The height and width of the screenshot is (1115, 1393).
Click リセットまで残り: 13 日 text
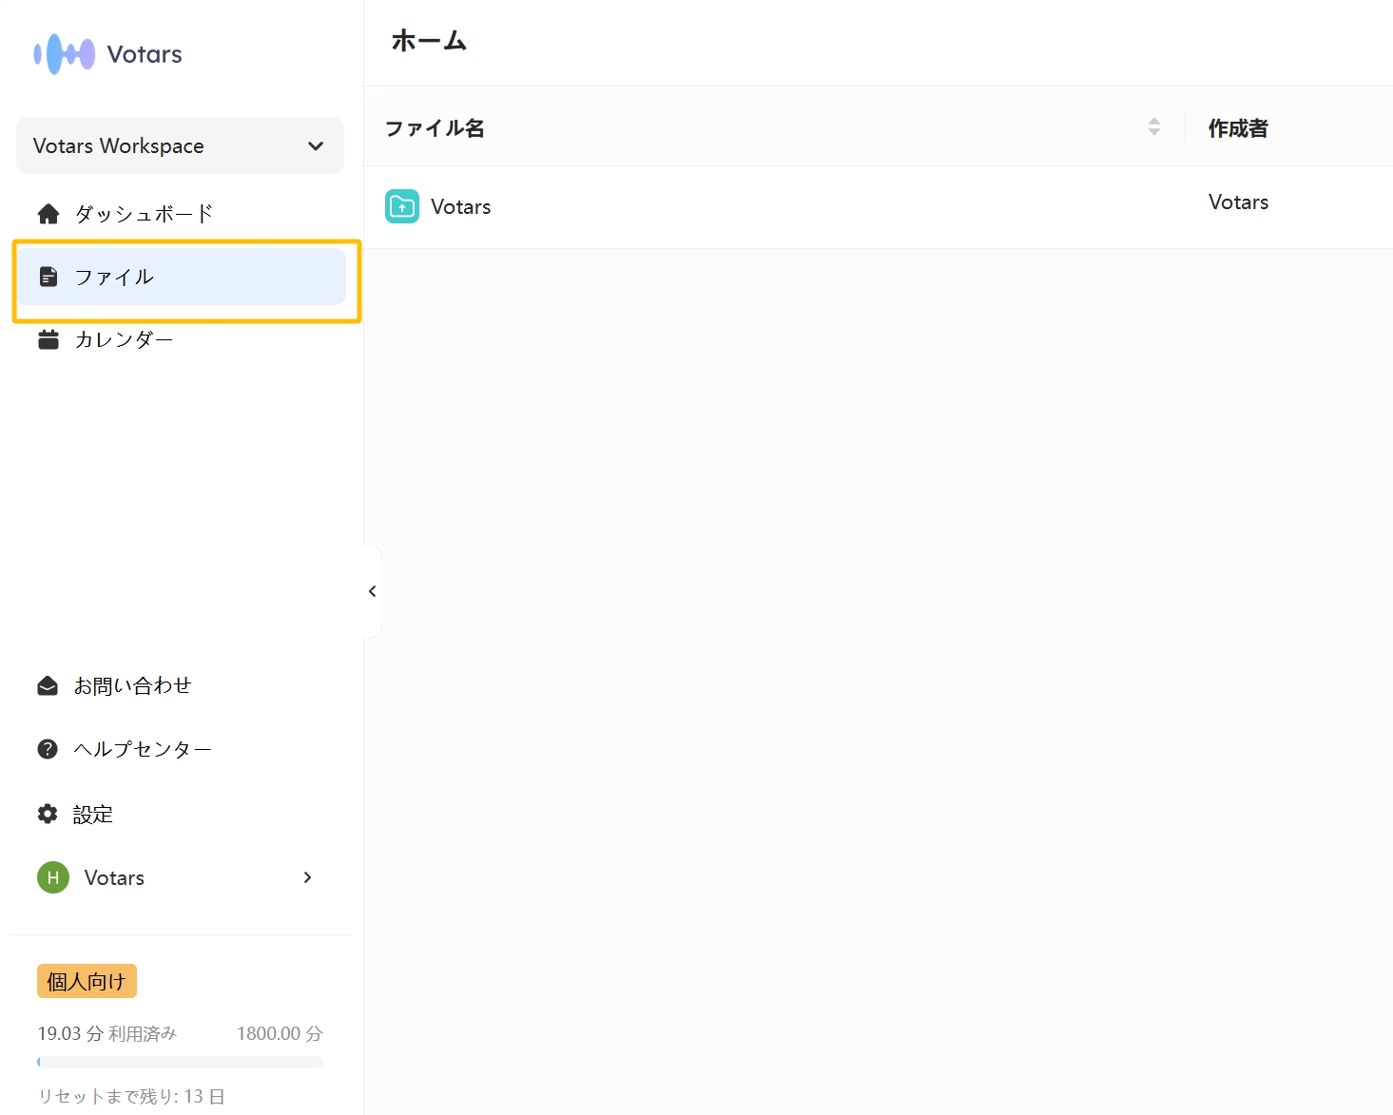pyautogui.click(x=131, y=1096)
